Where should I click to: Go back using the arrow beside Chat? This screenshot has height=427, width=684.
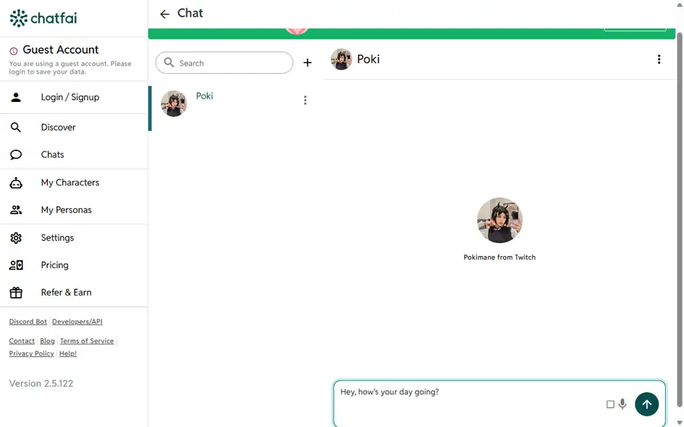164,14
